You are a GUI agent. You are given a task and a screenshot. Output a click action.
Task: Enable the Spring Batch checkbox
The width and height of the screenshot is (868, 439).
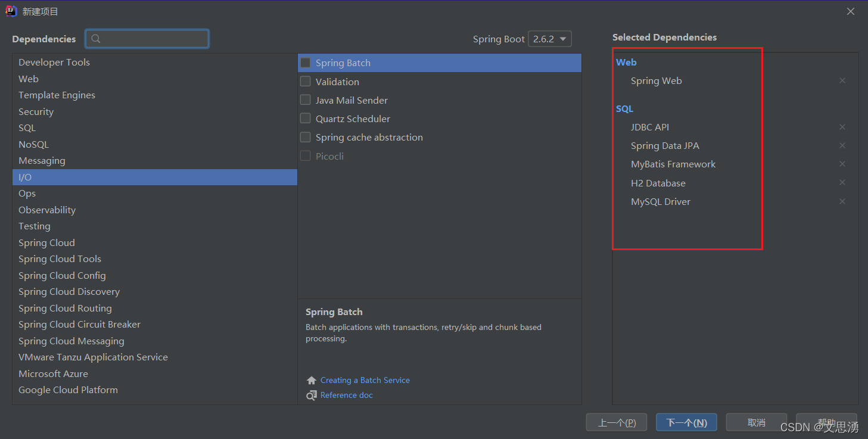[306, 63]
